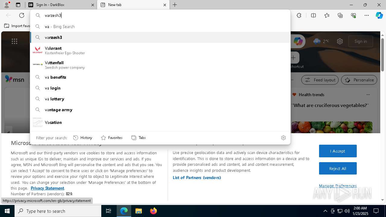386x217 pixels.
Task: Add a shortcut with the plus icon
Action: click(293, 58)
